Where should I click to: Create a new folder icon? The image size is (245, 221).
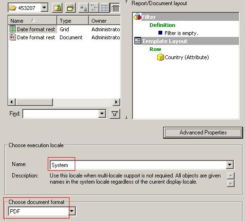(70, 8)
